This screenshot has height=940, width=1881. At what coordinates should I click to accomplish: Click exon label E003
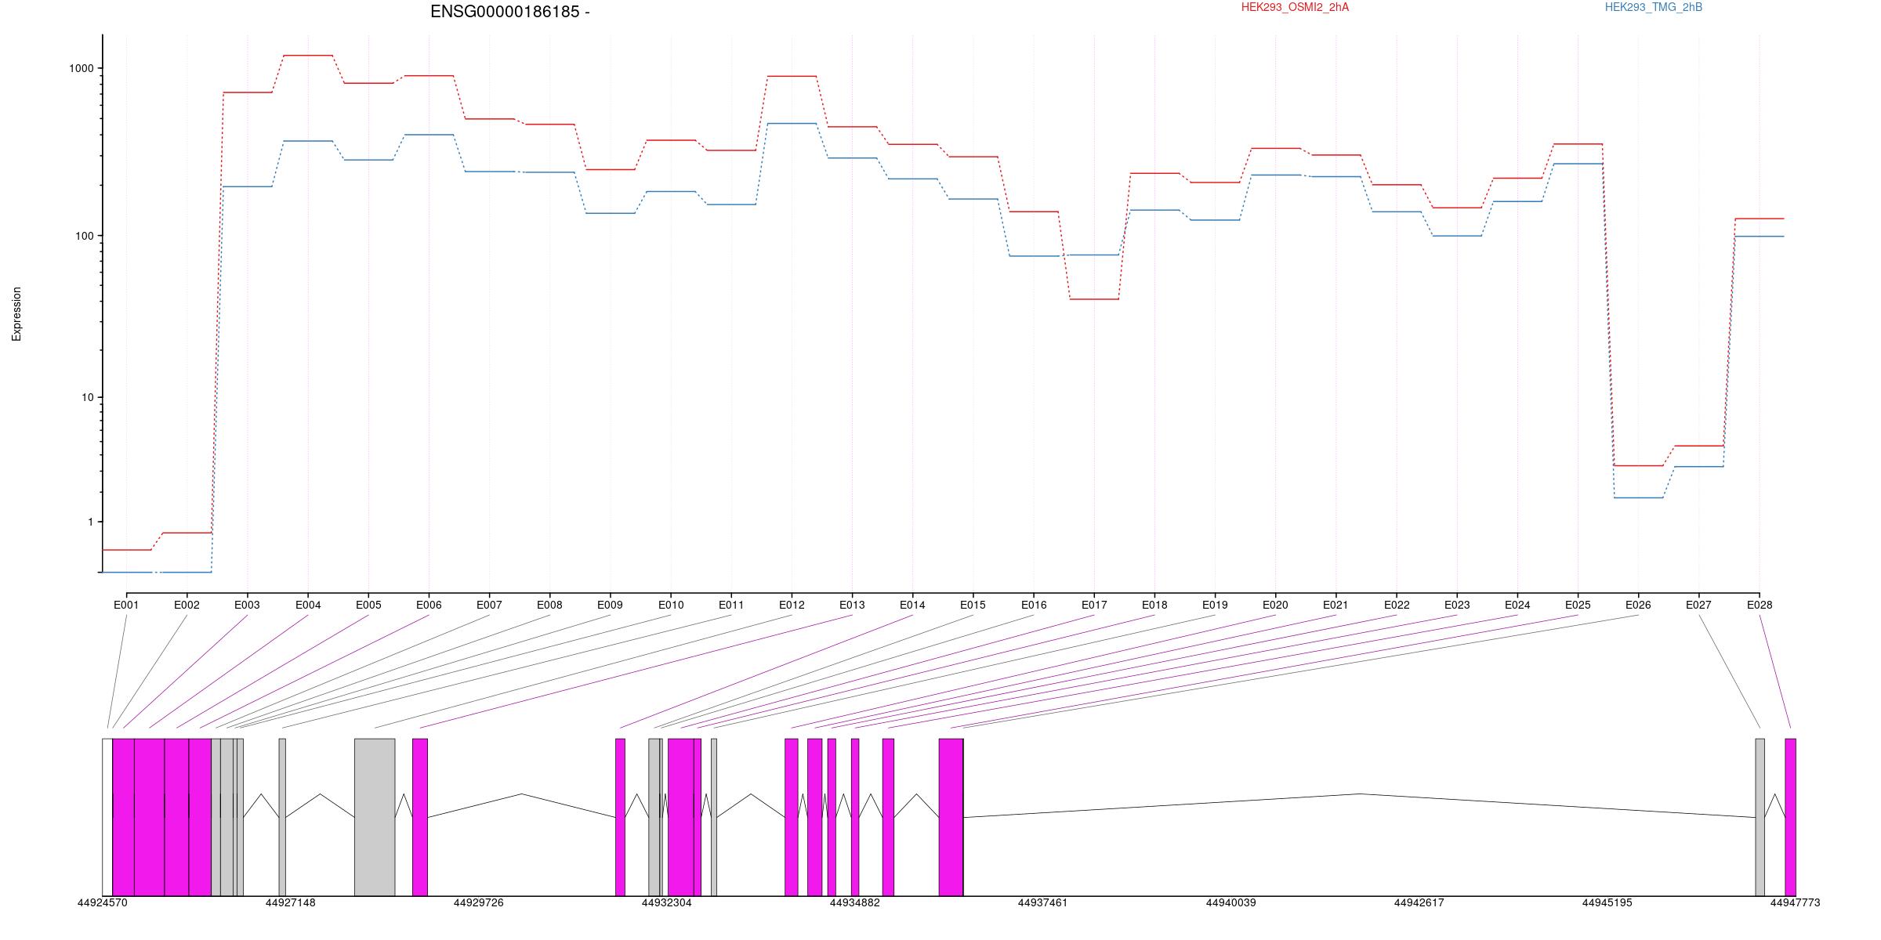click(247, 605)
